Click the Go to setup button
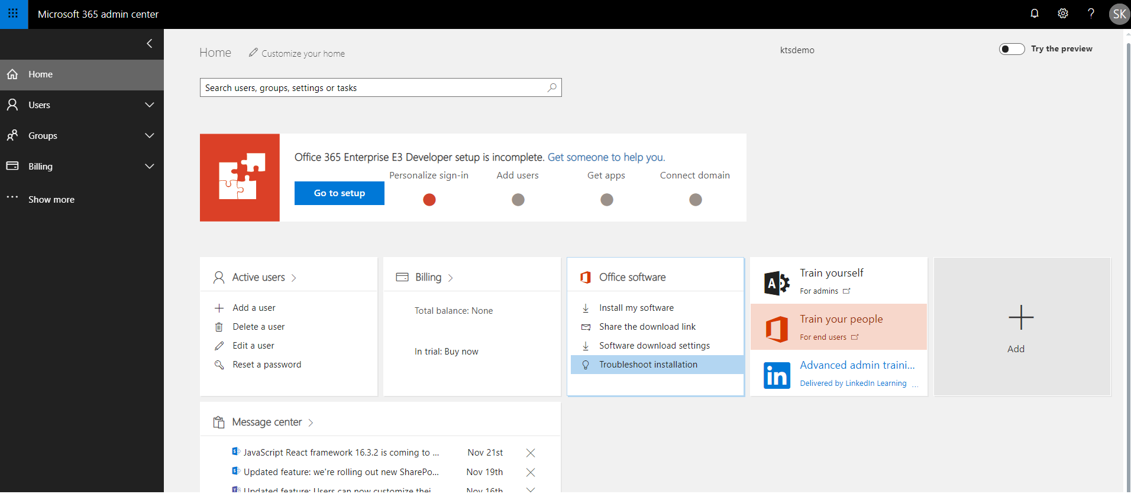 click(x=340, y=193)
